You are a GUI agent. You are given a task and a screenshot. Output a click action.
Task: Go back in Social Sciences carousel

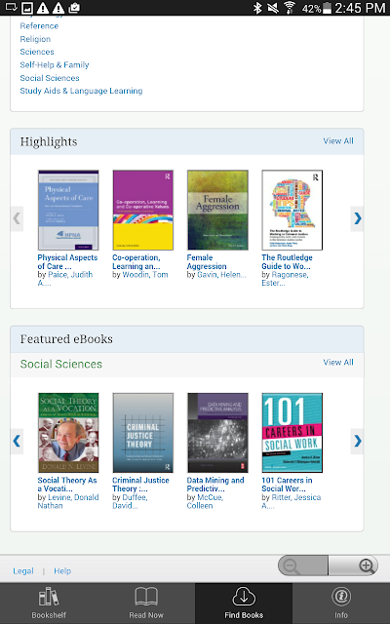[17, 441]
